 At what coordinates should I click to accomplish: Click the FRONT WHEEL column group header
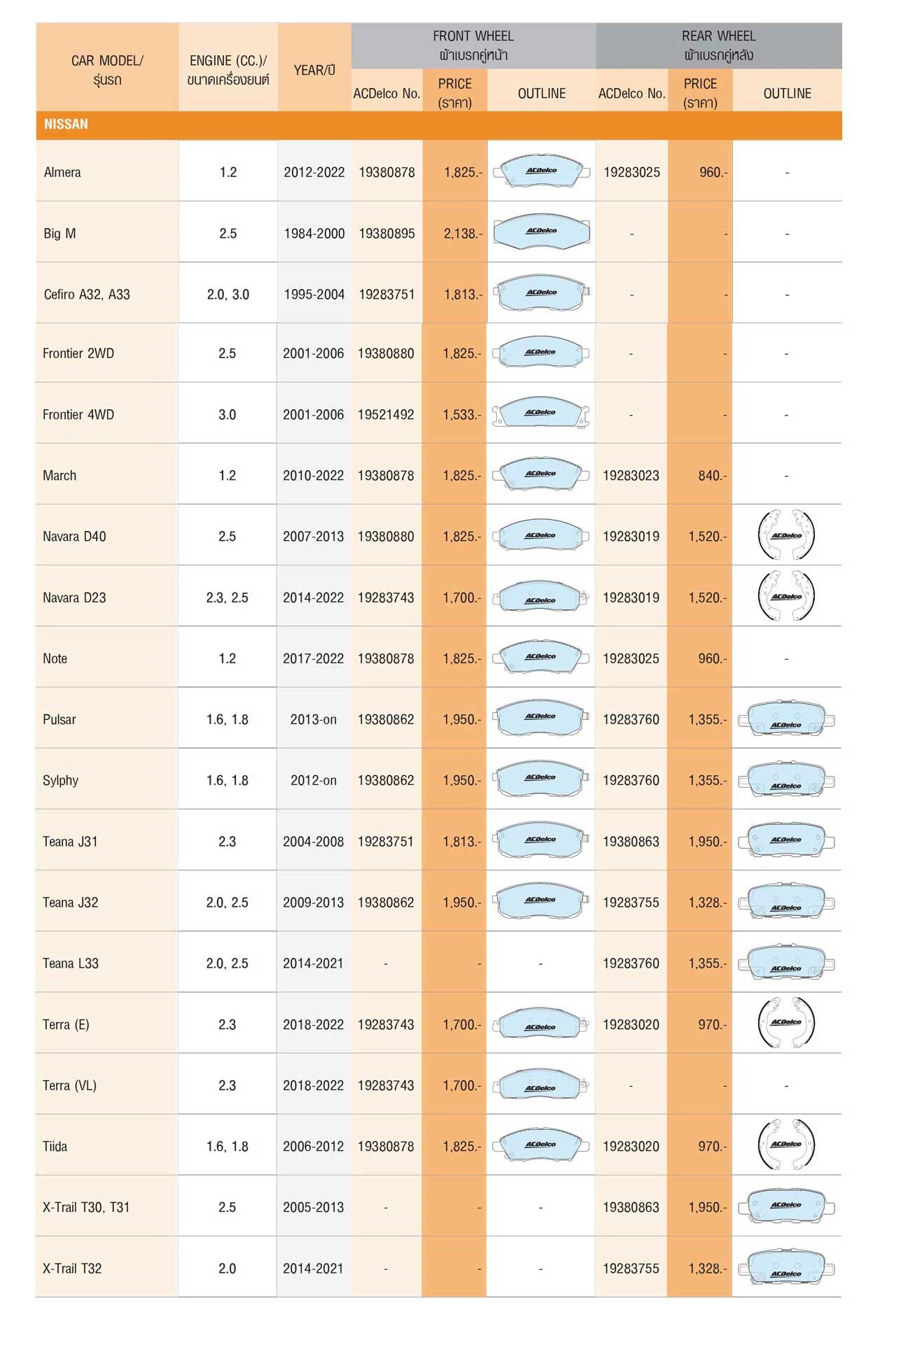(473, 45)
